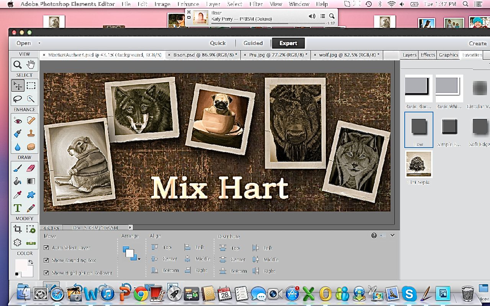
Task: Pick the Lasso tool
Action: pyautogui.click(x=18, y=99)
